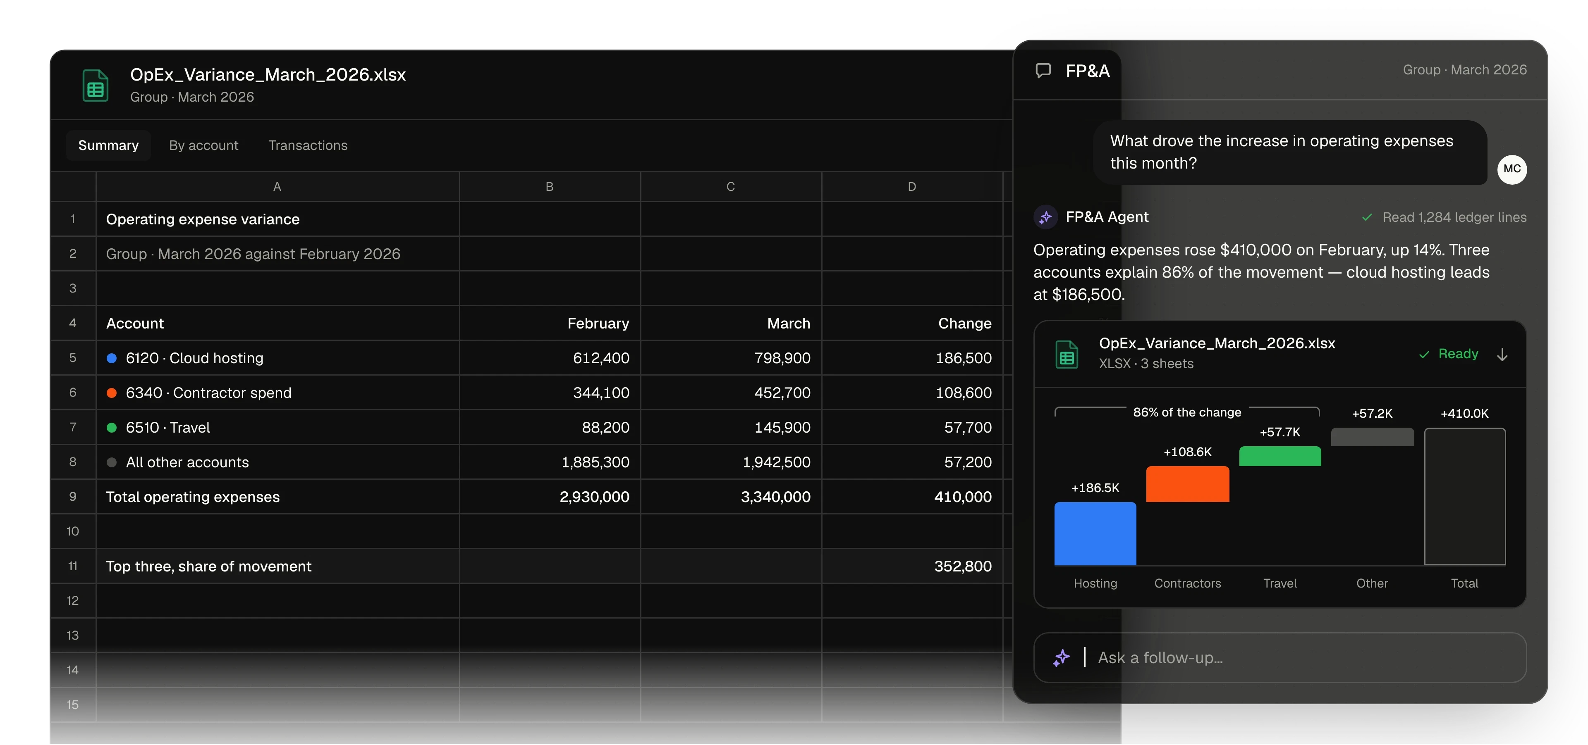Open the By account tab
The height and width of the screenshot is (745, 1588).
(x=203, y=145)
